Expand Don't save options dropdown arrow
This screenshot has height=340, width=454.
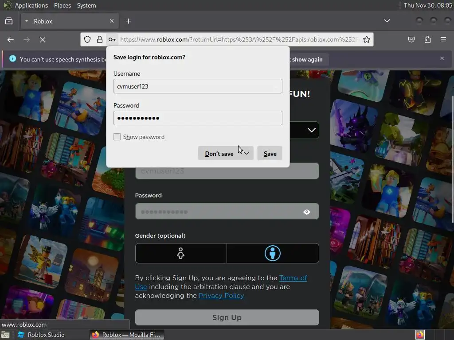coord(247,153)
